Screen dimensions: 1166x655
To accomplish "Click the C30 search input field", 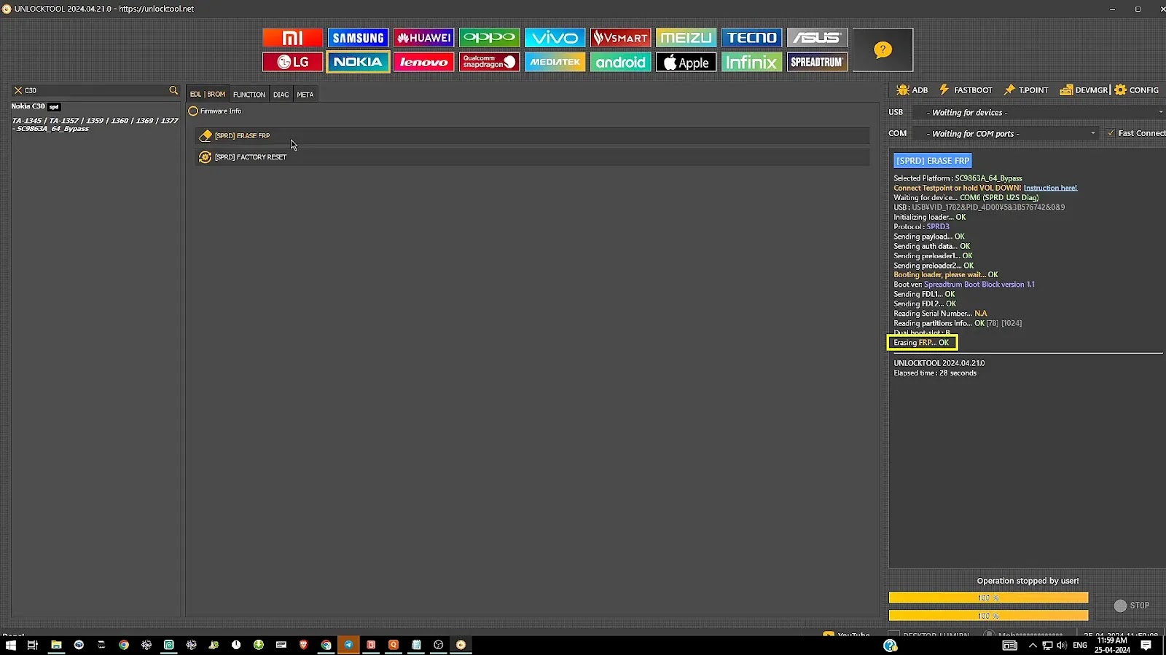I will click(x=95, y=90).
